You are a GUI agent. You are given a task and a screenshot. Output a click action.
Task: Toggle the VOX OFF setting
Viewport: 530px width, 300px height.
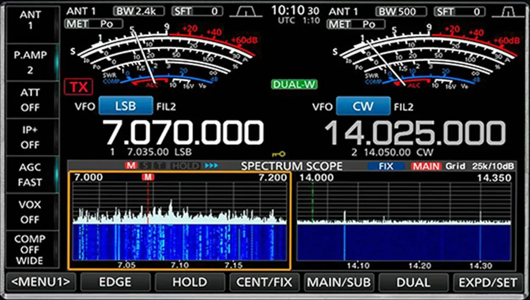30,212
